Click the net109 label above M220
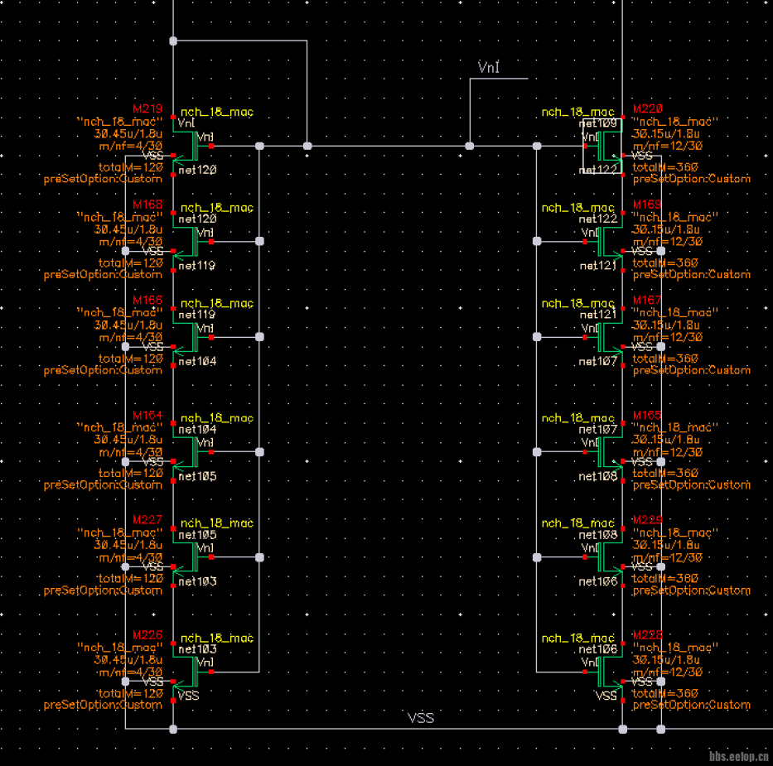Screen dimensions: 773x766 pyautogui.click(x=599, y=123)
